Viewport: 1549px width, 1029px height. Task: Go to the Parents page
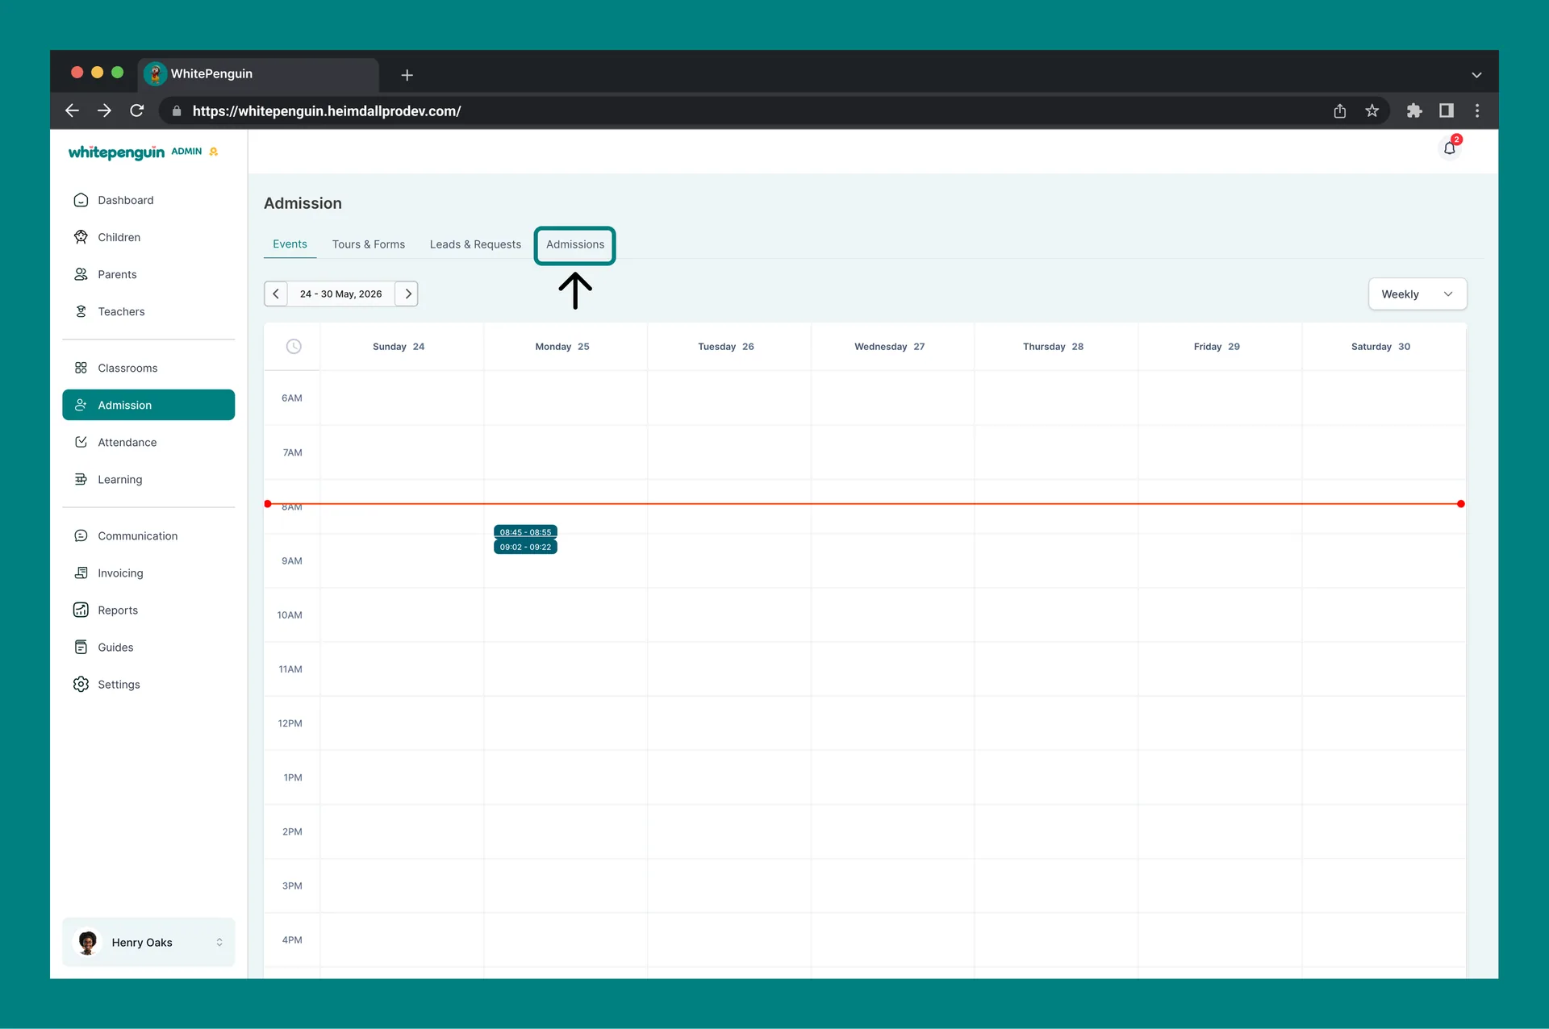(x=148, y=274)
